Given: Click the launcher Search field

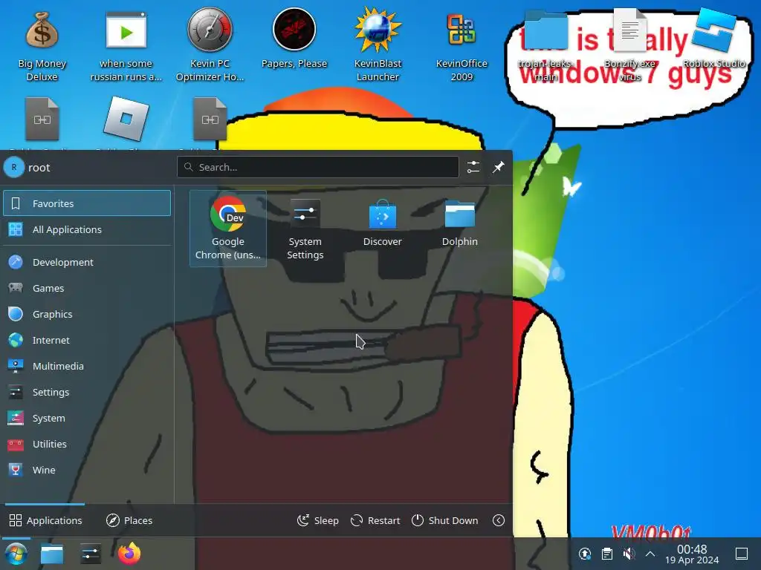Looking at the screenshot, I should click(x=318, y=167).
